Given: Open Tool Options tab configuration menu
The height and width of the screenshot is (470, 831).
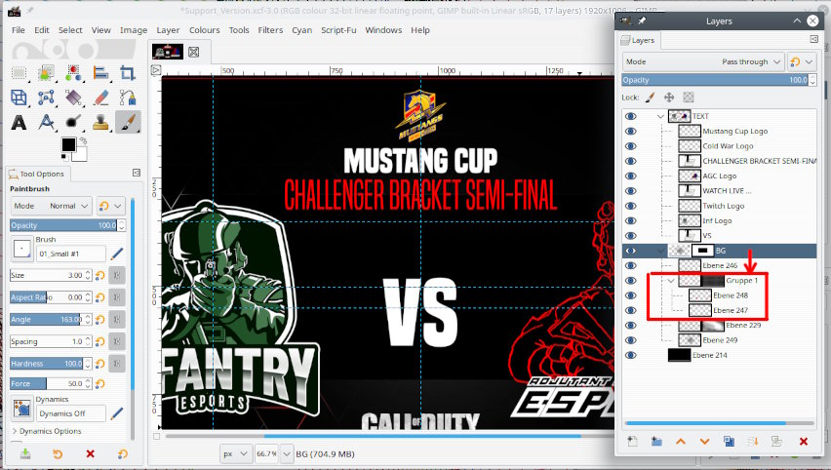Looking at the screenshot, I should pyautogui.click(x=137, y=173).
